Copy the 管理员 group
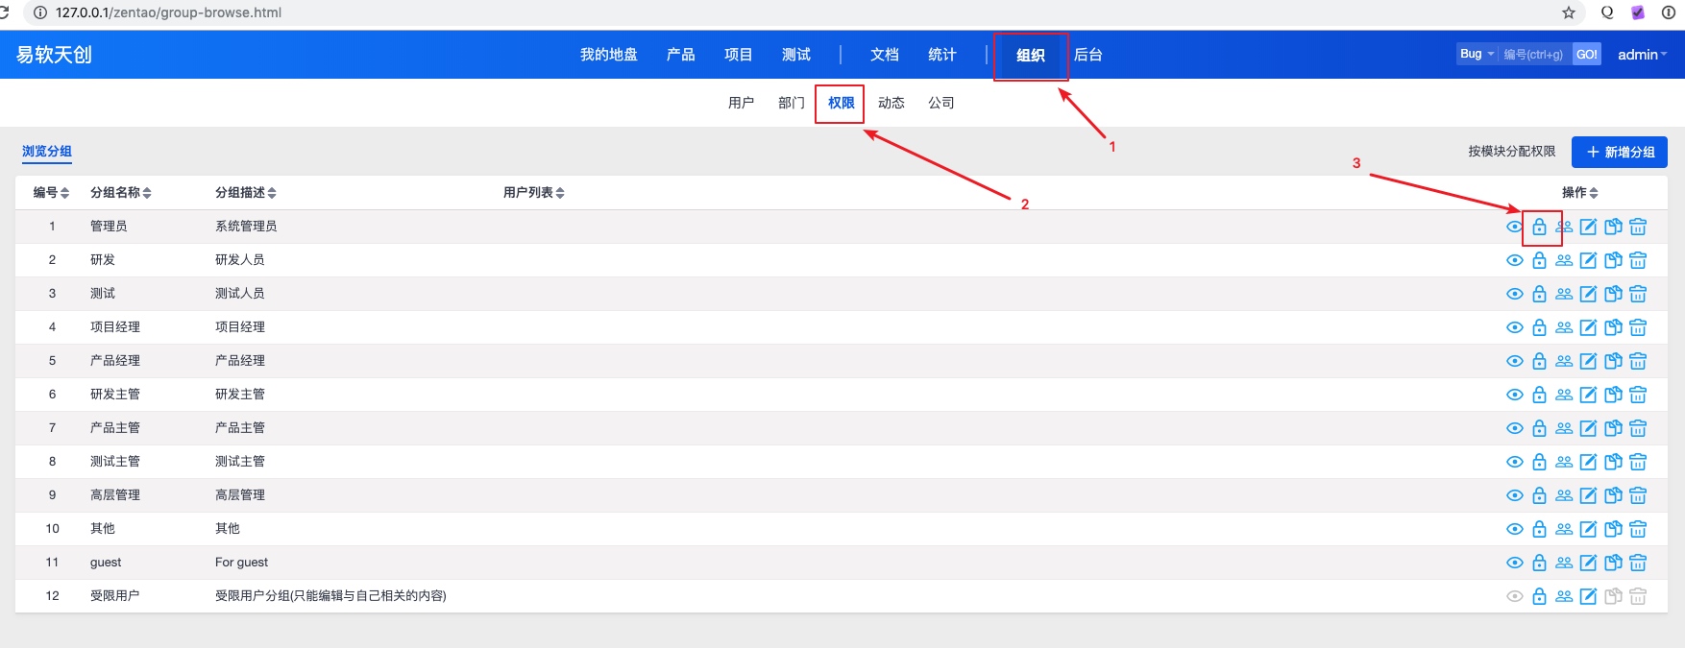This screenshot has width=1685, height=648. click(1613, 227)
